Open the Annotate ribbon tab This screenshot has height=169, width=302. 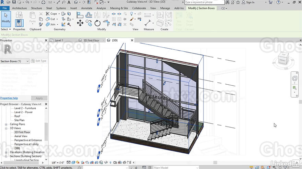pyautogui.click(x=87, y=8)
